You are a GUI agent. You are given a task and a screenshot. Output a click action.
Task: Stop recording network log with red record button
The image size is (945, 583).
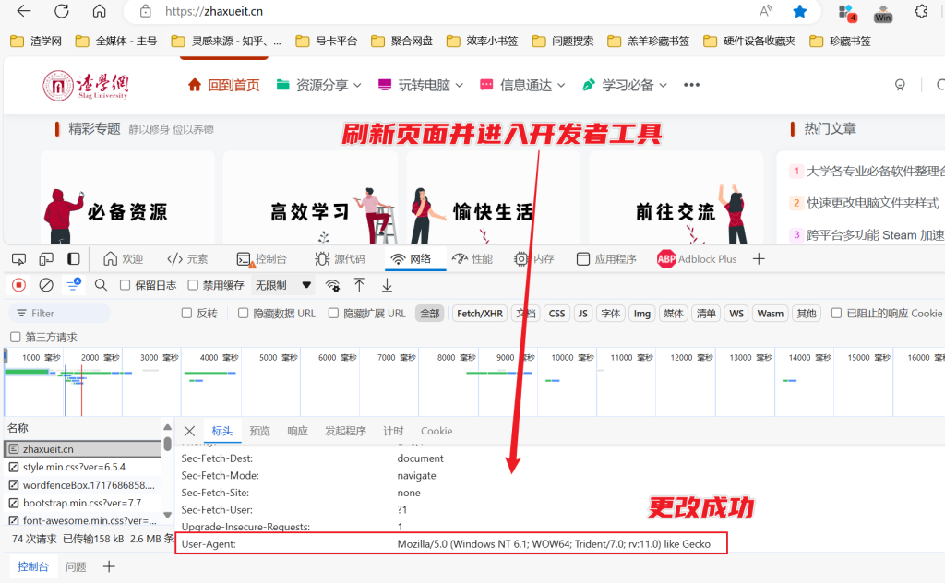(x=17, y=285)
